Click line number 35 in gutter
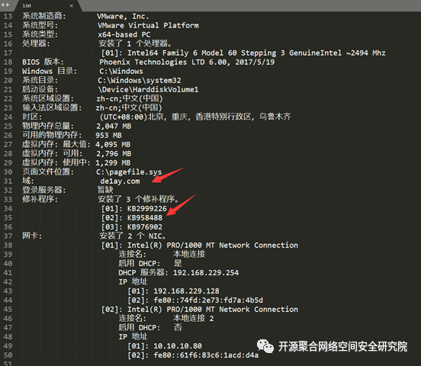421x366 pixels. tap(8, 218)
